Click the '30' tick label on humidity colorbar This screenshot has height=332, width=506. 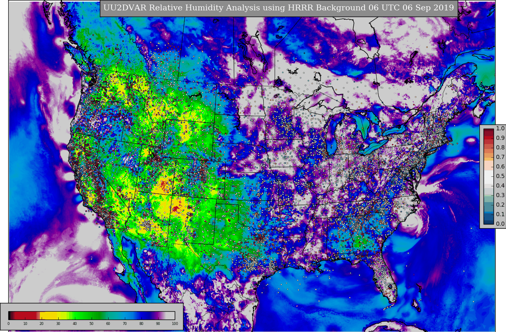58,324
